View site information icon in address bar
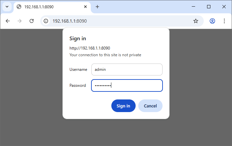232x146 pixels. 46,21
